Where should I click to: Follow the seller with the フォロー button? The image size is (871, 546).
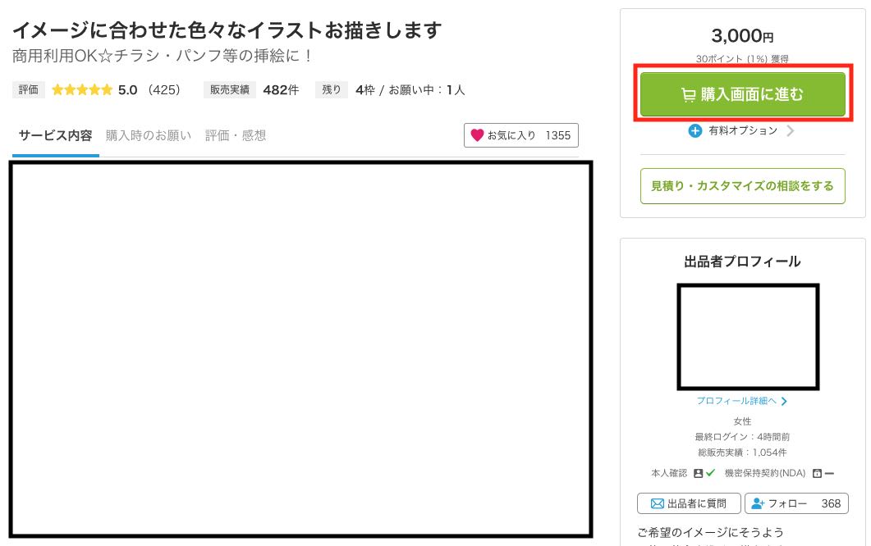796,503
